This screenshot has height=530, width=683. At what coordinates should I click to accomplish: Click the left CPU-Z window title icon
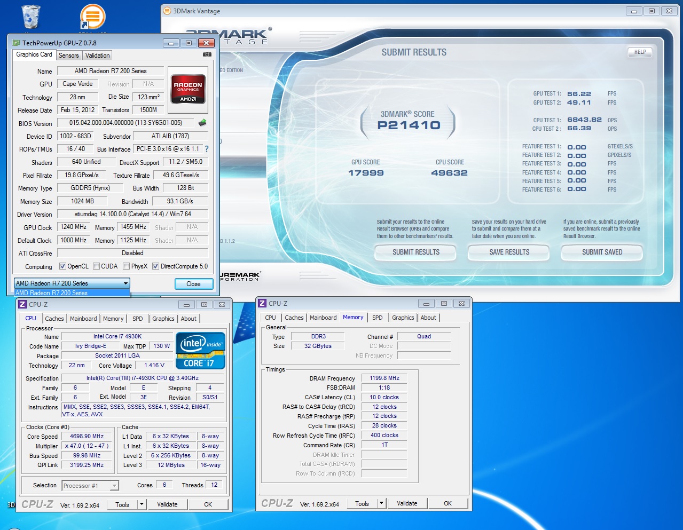22,304
